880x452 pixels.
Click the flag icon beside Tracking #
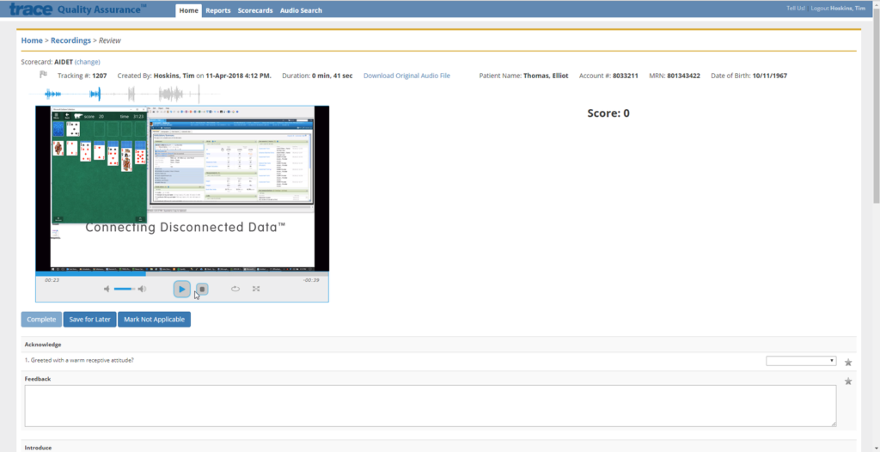tap(43, 75)
